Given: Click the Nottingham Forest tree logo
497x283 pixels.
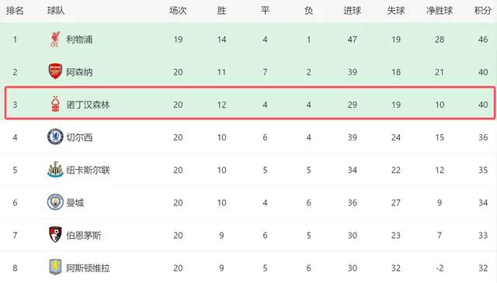Looking at the screenshot, I should 55,104.
